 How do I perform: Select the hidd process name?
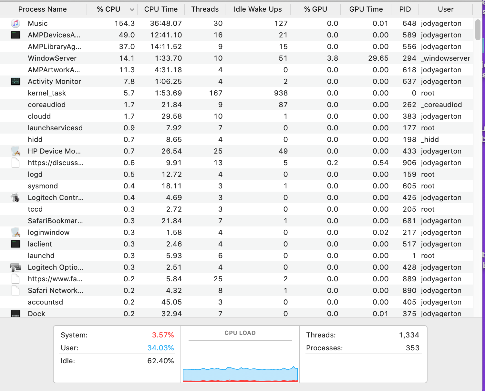[35, 139]
